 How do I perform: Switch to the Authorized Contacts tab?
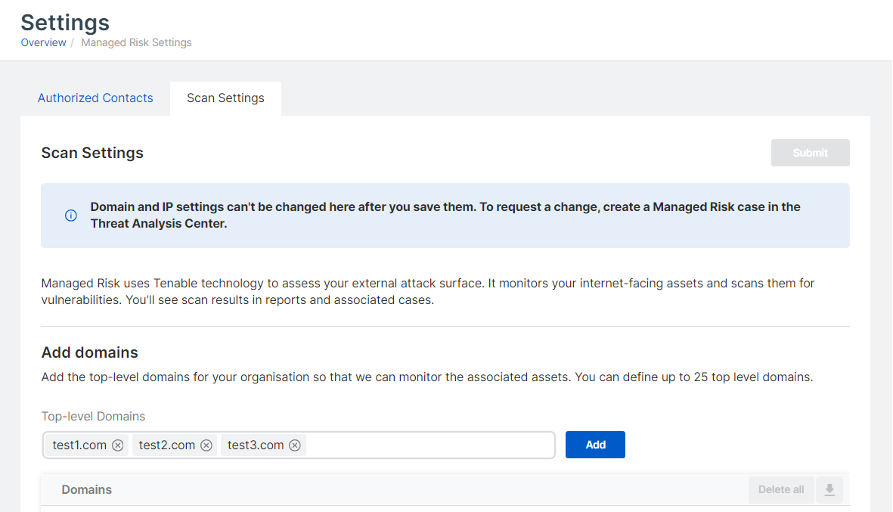coord(95,98)
